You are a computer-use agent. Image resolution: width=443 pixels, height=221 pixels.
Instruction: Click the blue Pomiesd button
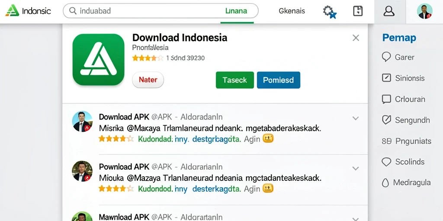[x=279, y=80]
